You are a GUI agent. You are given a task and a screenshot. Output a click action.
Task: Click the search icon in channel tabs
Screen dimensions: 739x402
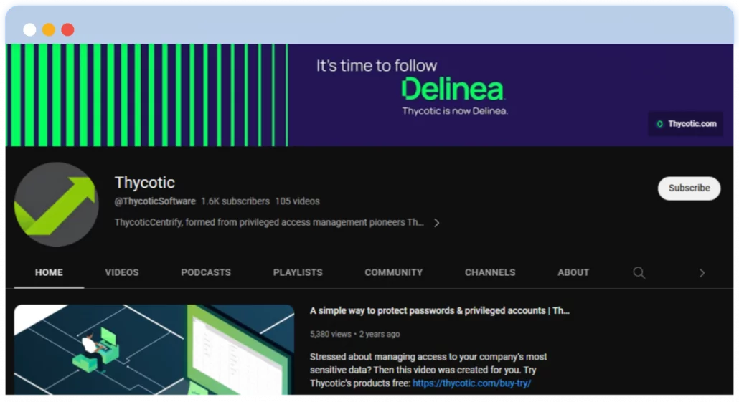coord(639,272)
